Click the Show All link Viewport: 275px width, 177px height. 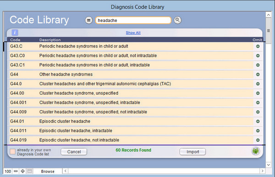tap(133, 32)
